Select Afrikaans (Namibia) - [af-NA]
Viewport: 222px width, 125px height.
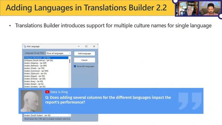(x=46, y=58)
